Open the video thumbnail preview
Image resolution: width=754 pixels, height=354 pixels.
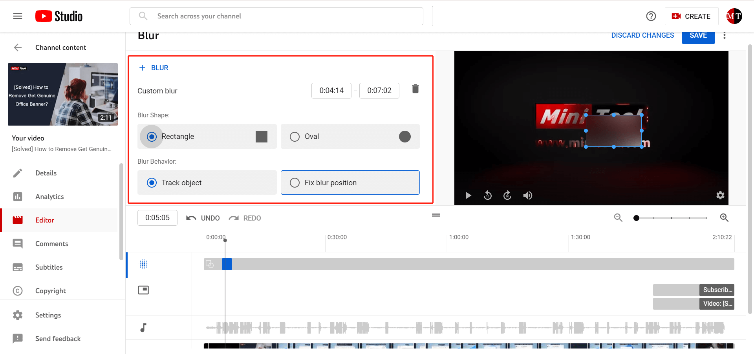point(63,94)
